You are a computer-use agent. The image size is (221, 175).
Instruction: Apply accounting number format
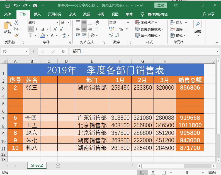111,29
